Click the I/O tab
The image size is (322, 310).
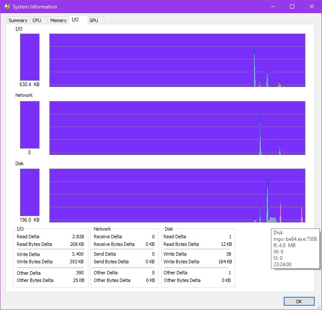[78, 20]
